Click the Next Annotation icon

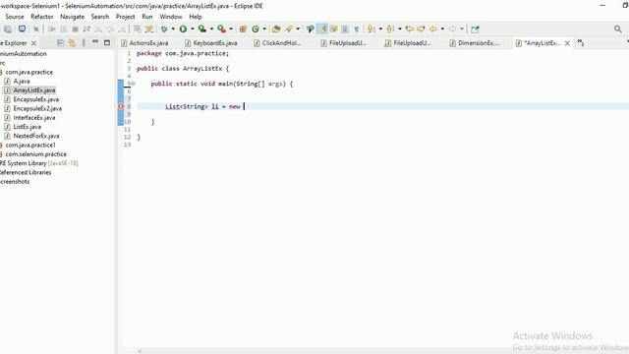point(372,29)
